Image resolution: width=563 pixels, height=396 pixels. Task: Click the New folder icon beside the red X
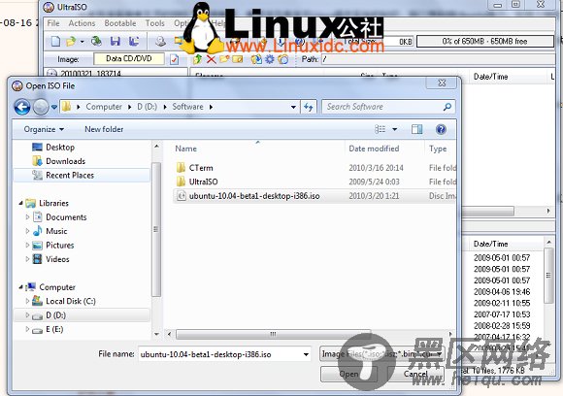(224, 59)
